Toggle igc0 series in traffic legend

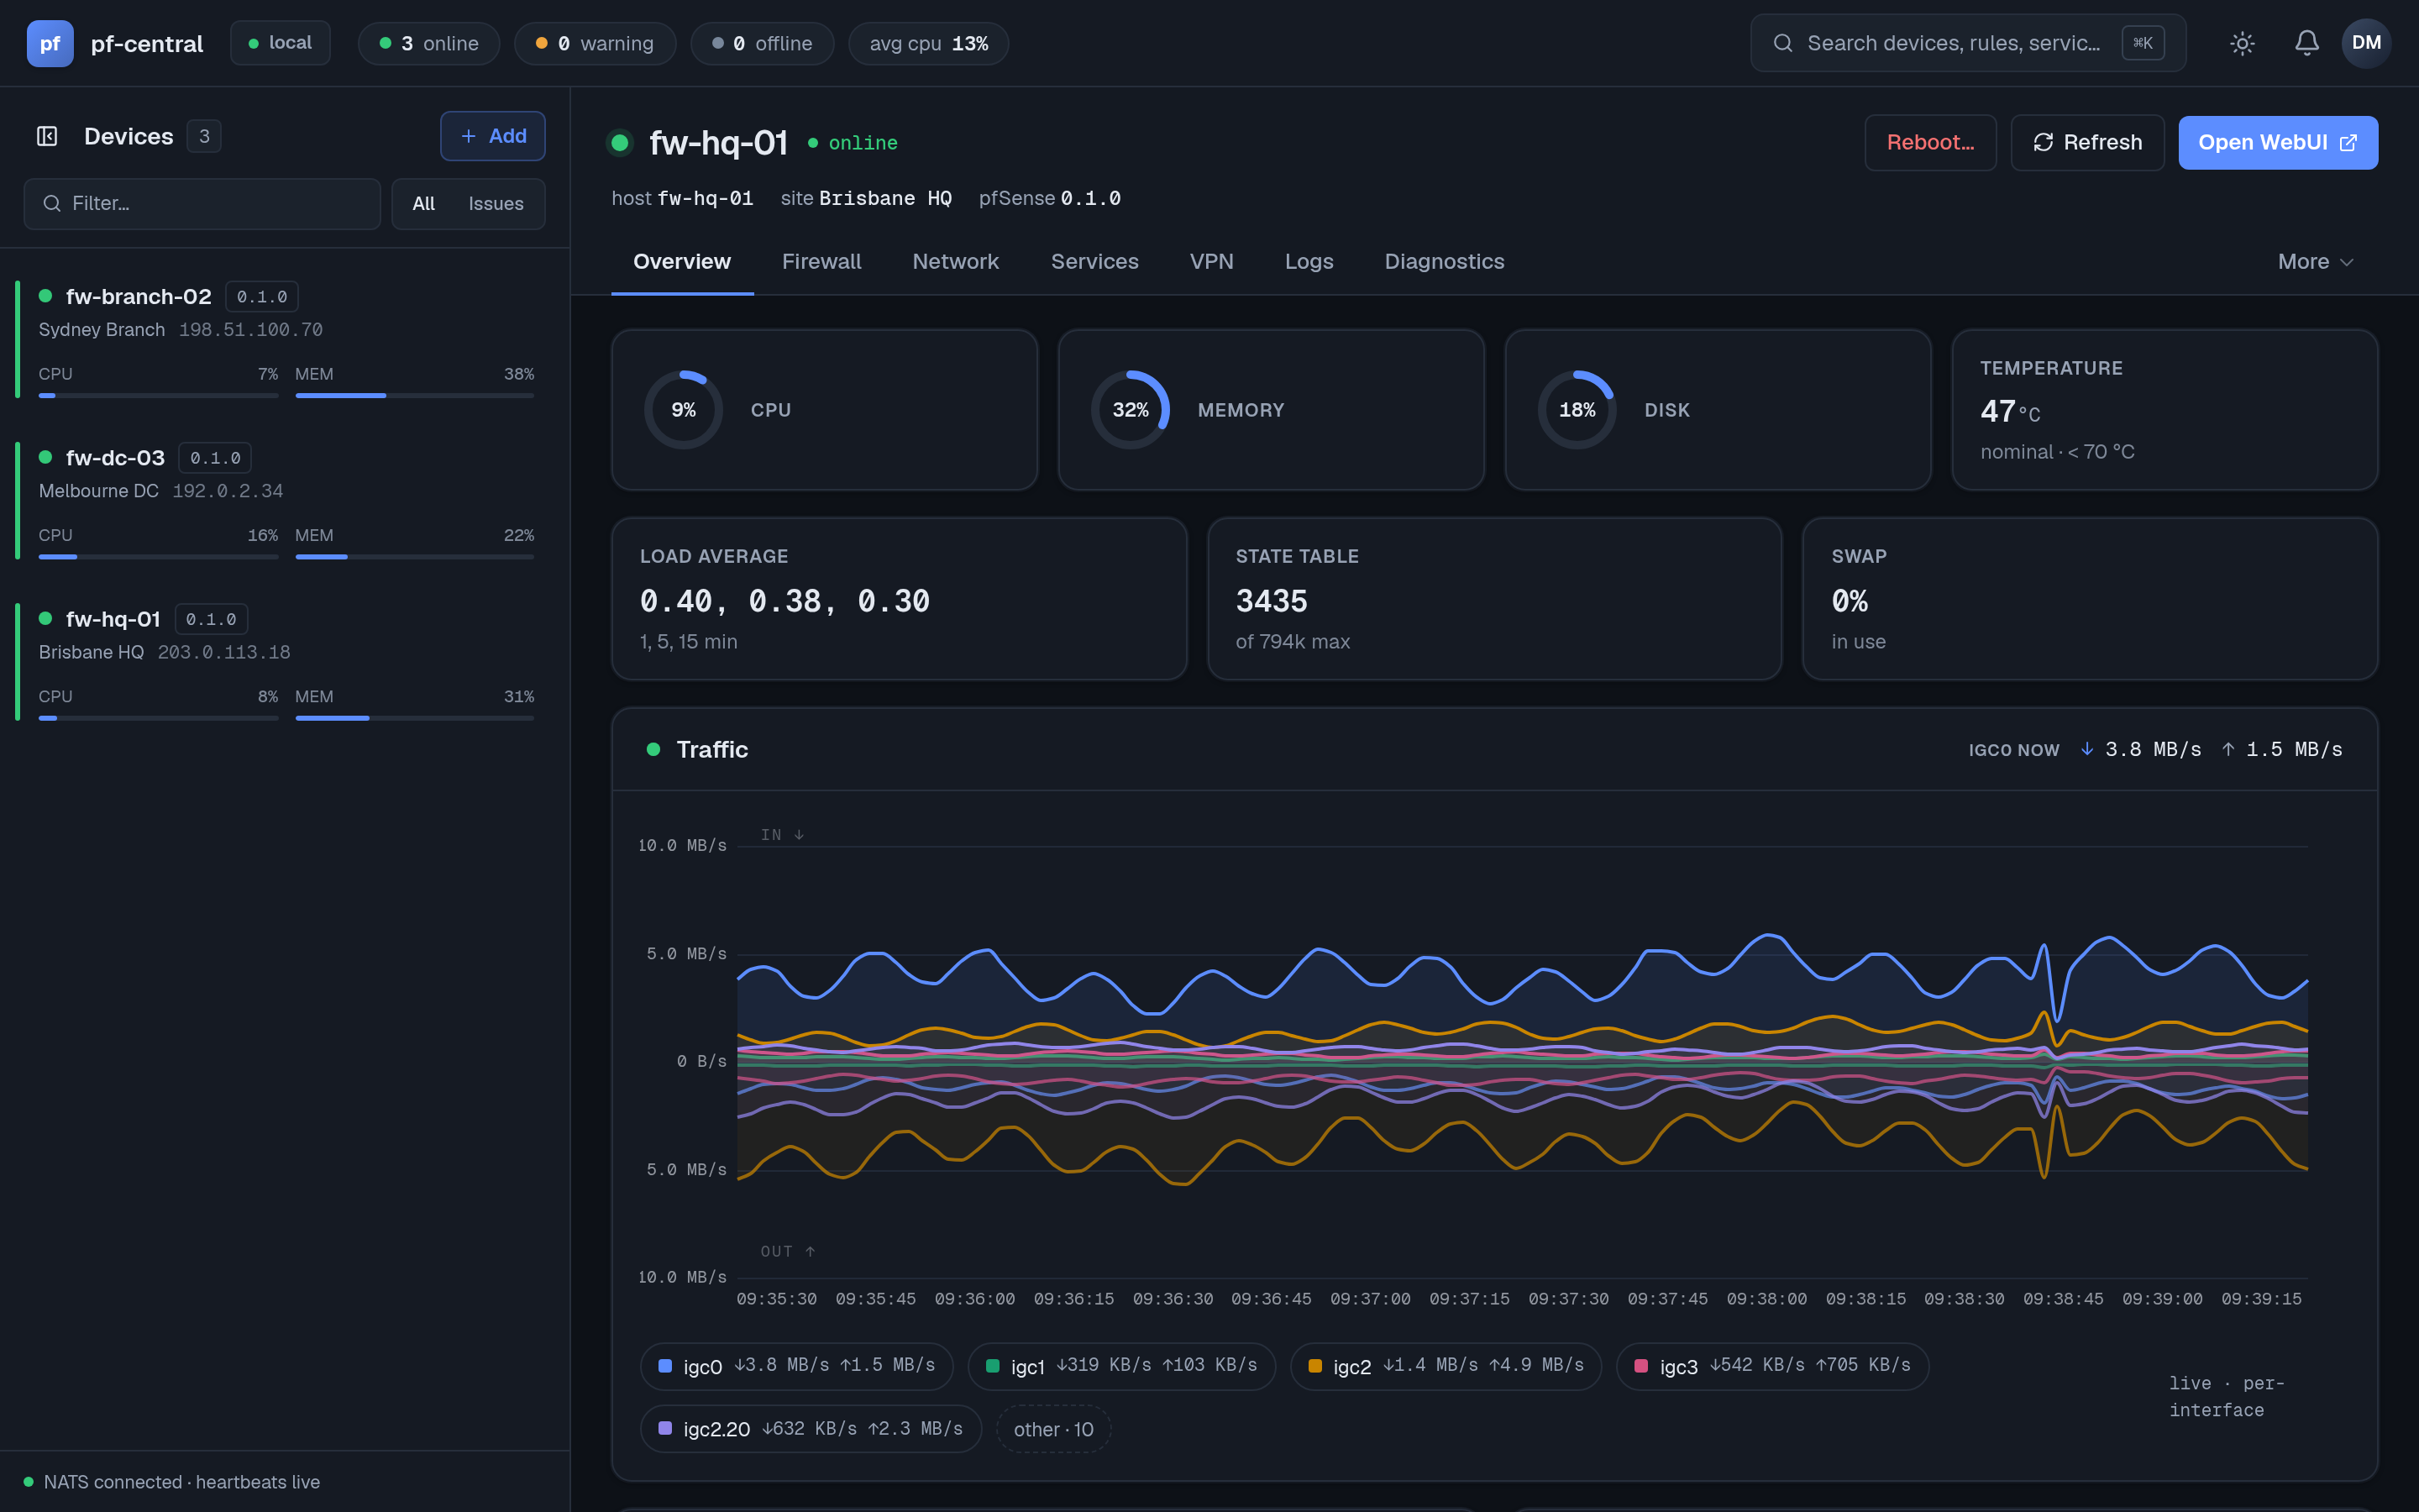[x=796, y=1366]
